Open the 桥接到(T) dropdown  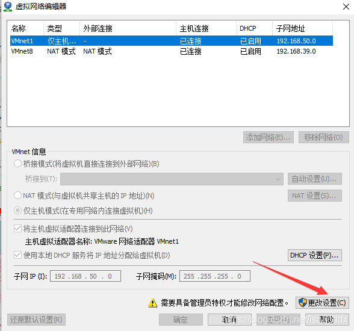click(x=172, y=179)
